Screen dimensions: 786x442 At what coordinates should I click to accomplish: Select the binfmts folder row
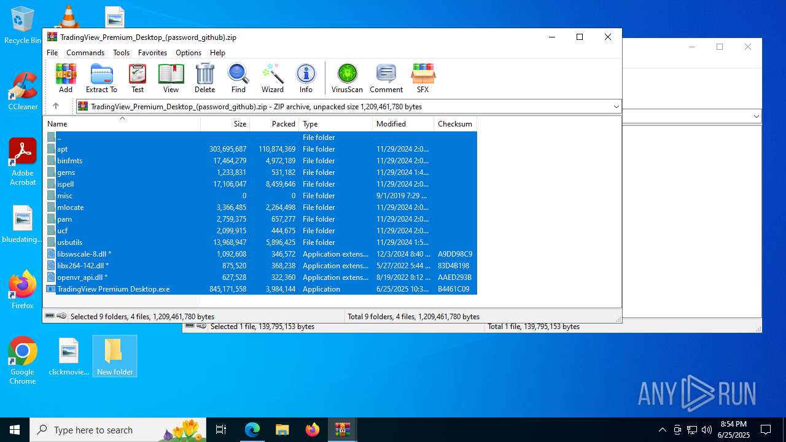click(x=261, y=161)
